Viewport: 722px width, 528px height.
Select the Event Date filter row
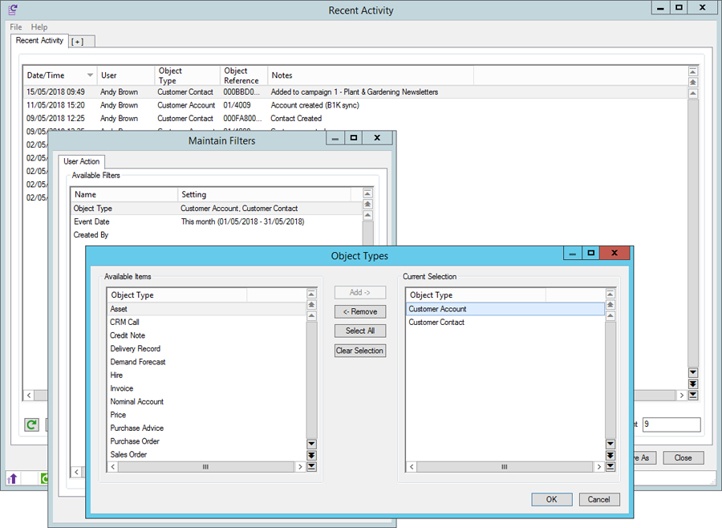(217, 221)
